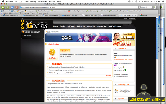Switch to the Cheapgaia.com Dom... tab
Viewport: 166px width, 104px height.
click(90, 15)
